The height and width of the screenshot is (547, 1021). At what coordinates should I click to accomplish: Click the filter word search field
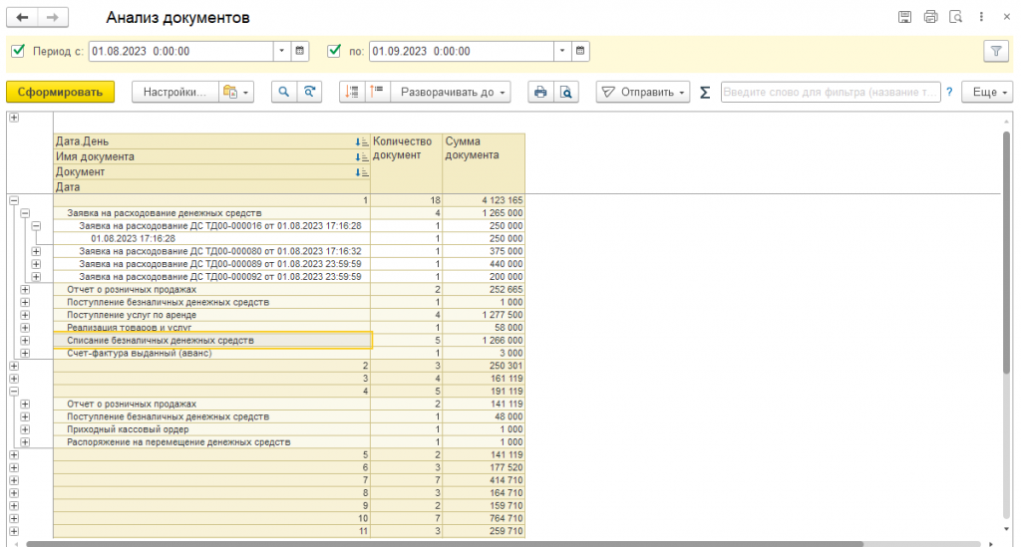830,92
